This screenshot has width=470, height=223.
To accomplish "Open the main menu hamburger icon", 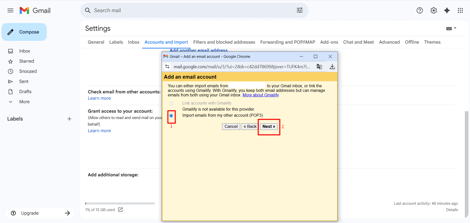I will tap(10, 10).
